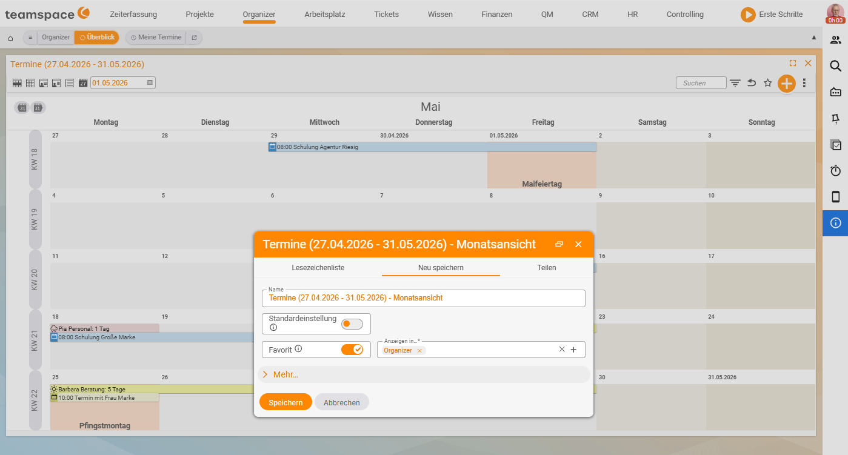Open the hamburger list menu beside Organizer

(x=30, y=38)
